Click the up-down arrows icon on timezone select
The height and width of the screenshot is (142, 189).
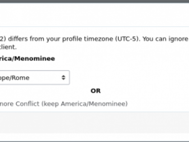[63, 77]
